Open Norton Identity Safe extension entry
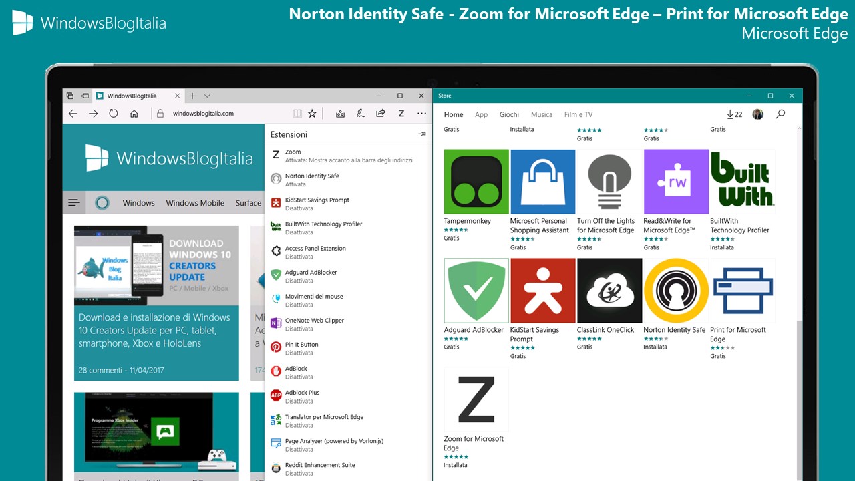 tap(347, 180)
